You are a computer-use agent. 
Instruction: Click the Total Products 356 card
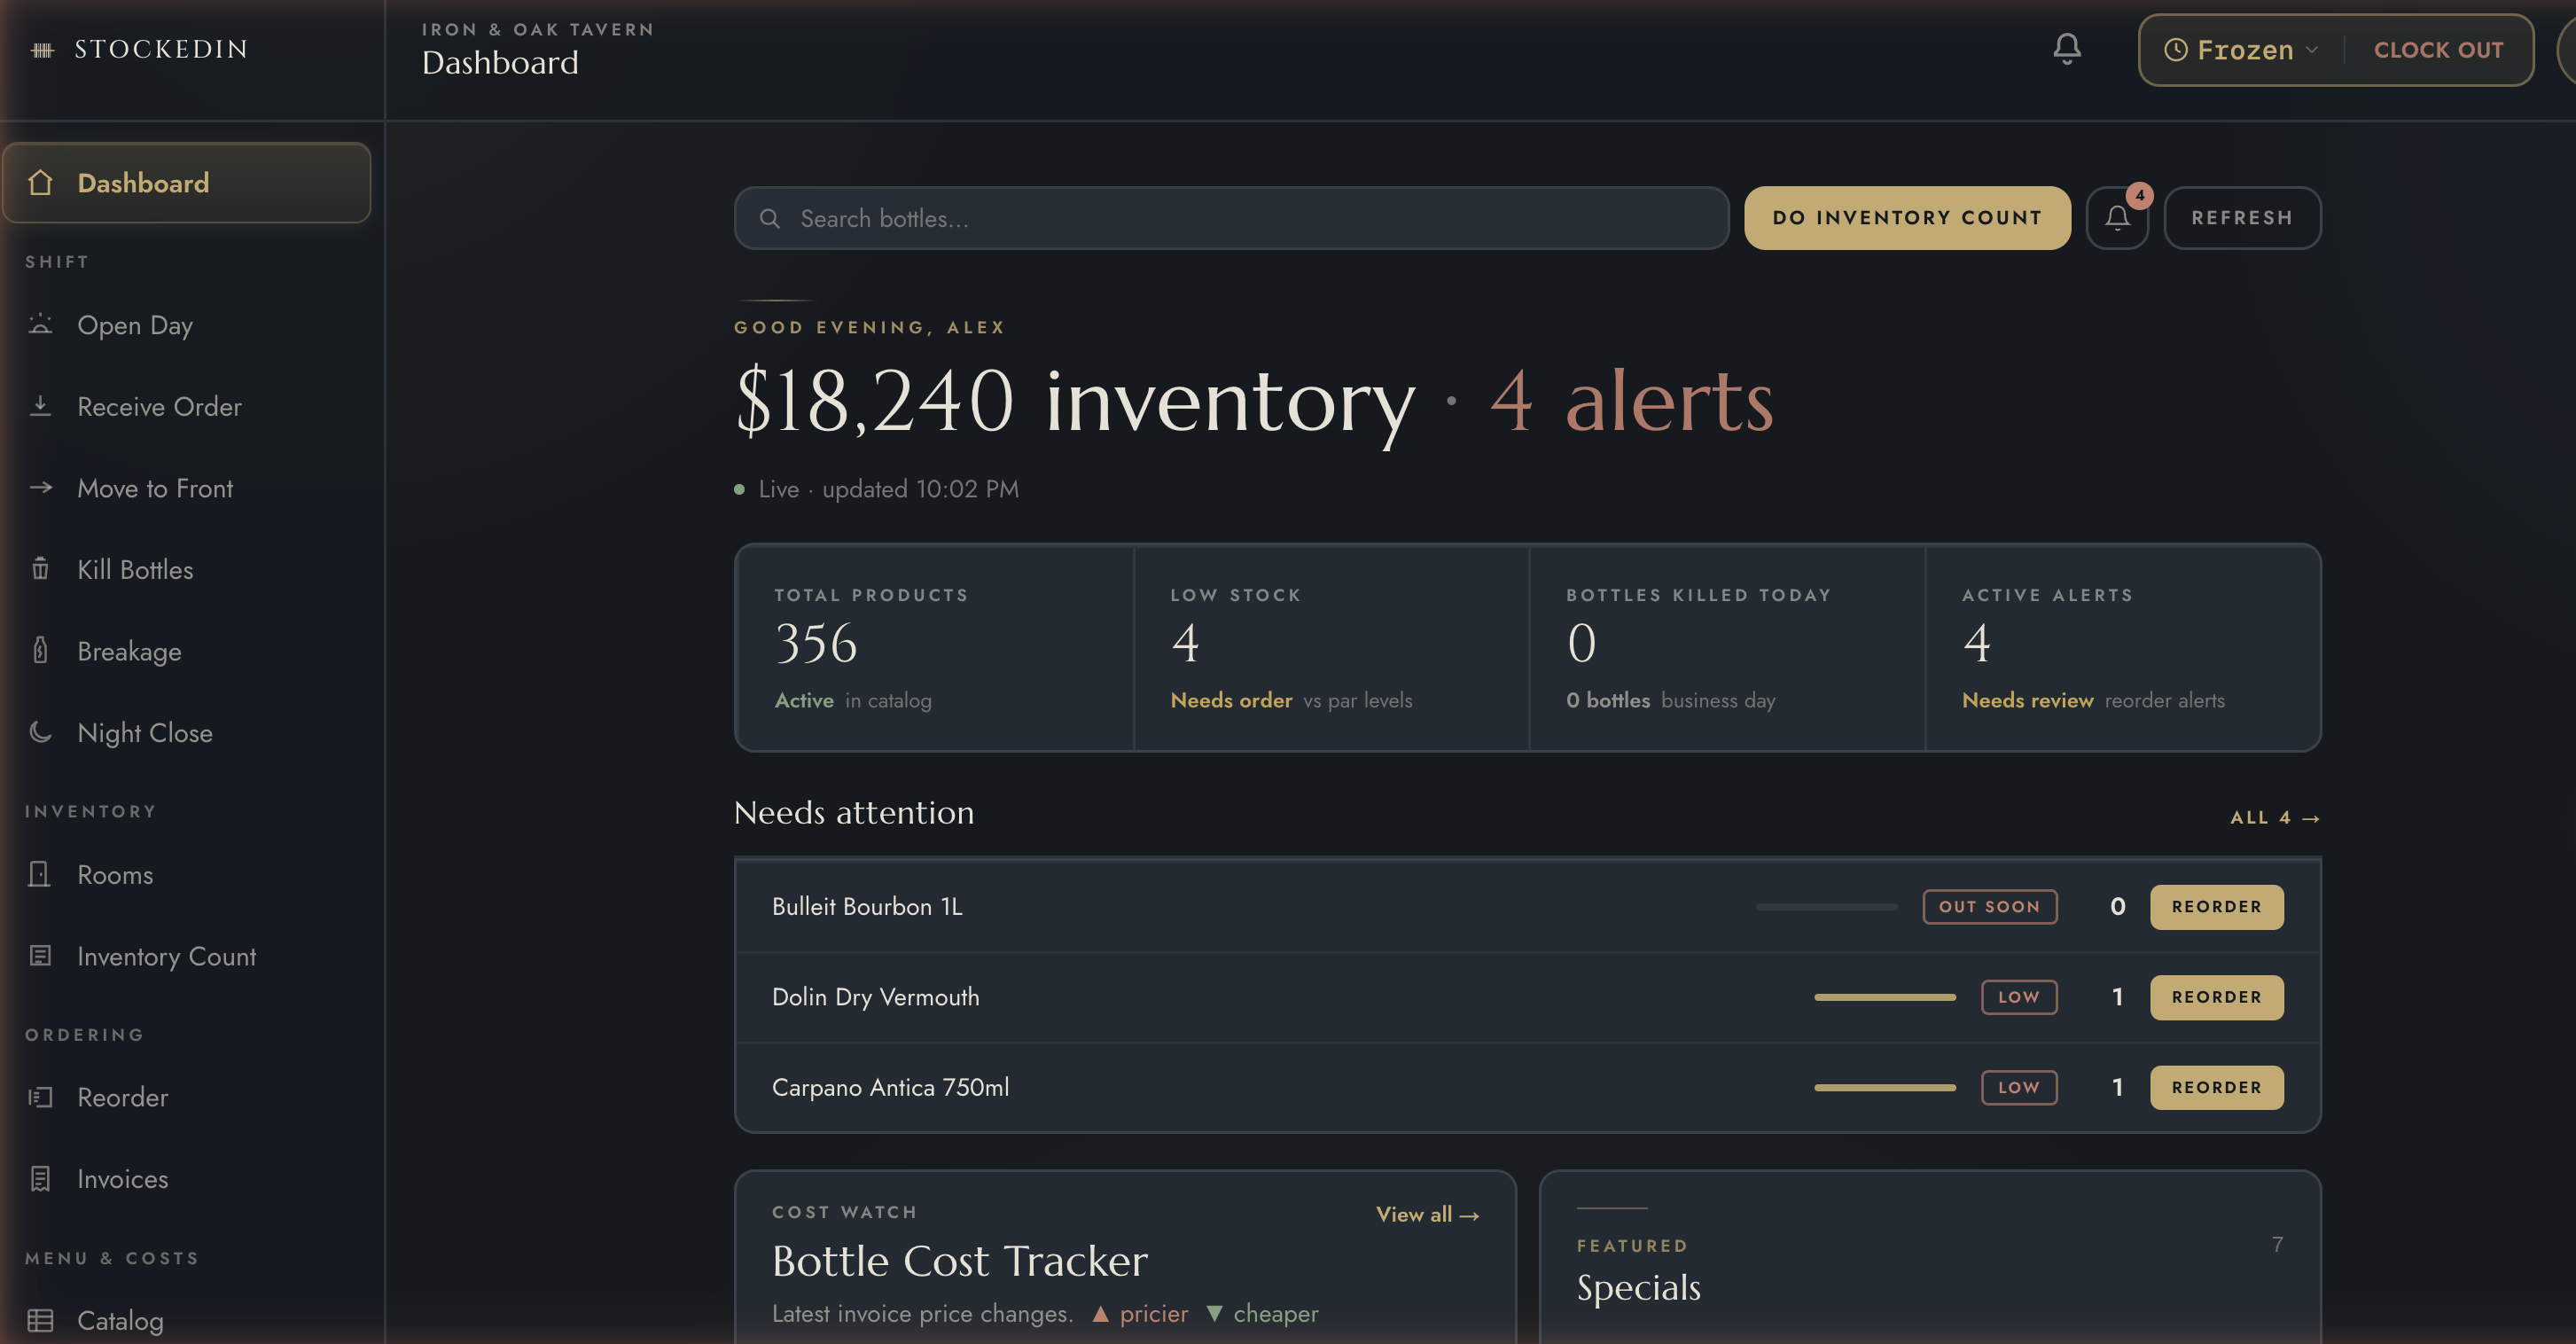(x=934, y=648)
